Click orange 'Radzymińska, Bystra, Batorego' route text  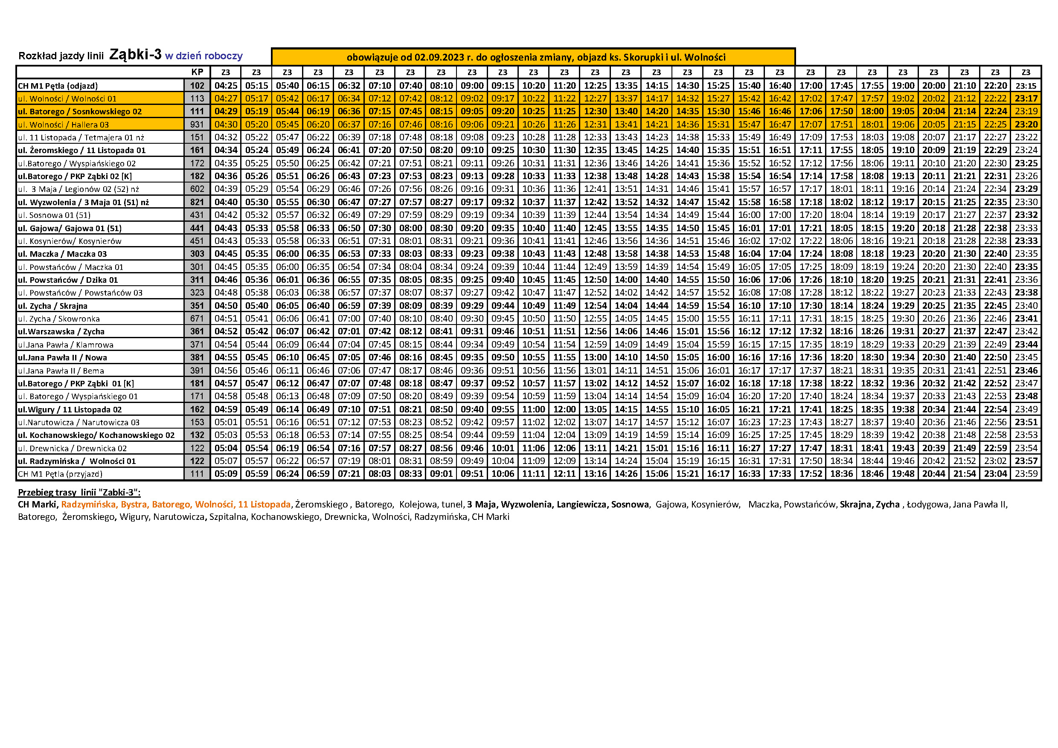pos(126,504)
